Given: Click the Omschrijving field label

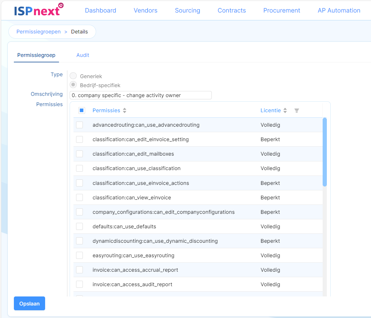Looking at the screenshot, I should point(47,94).
